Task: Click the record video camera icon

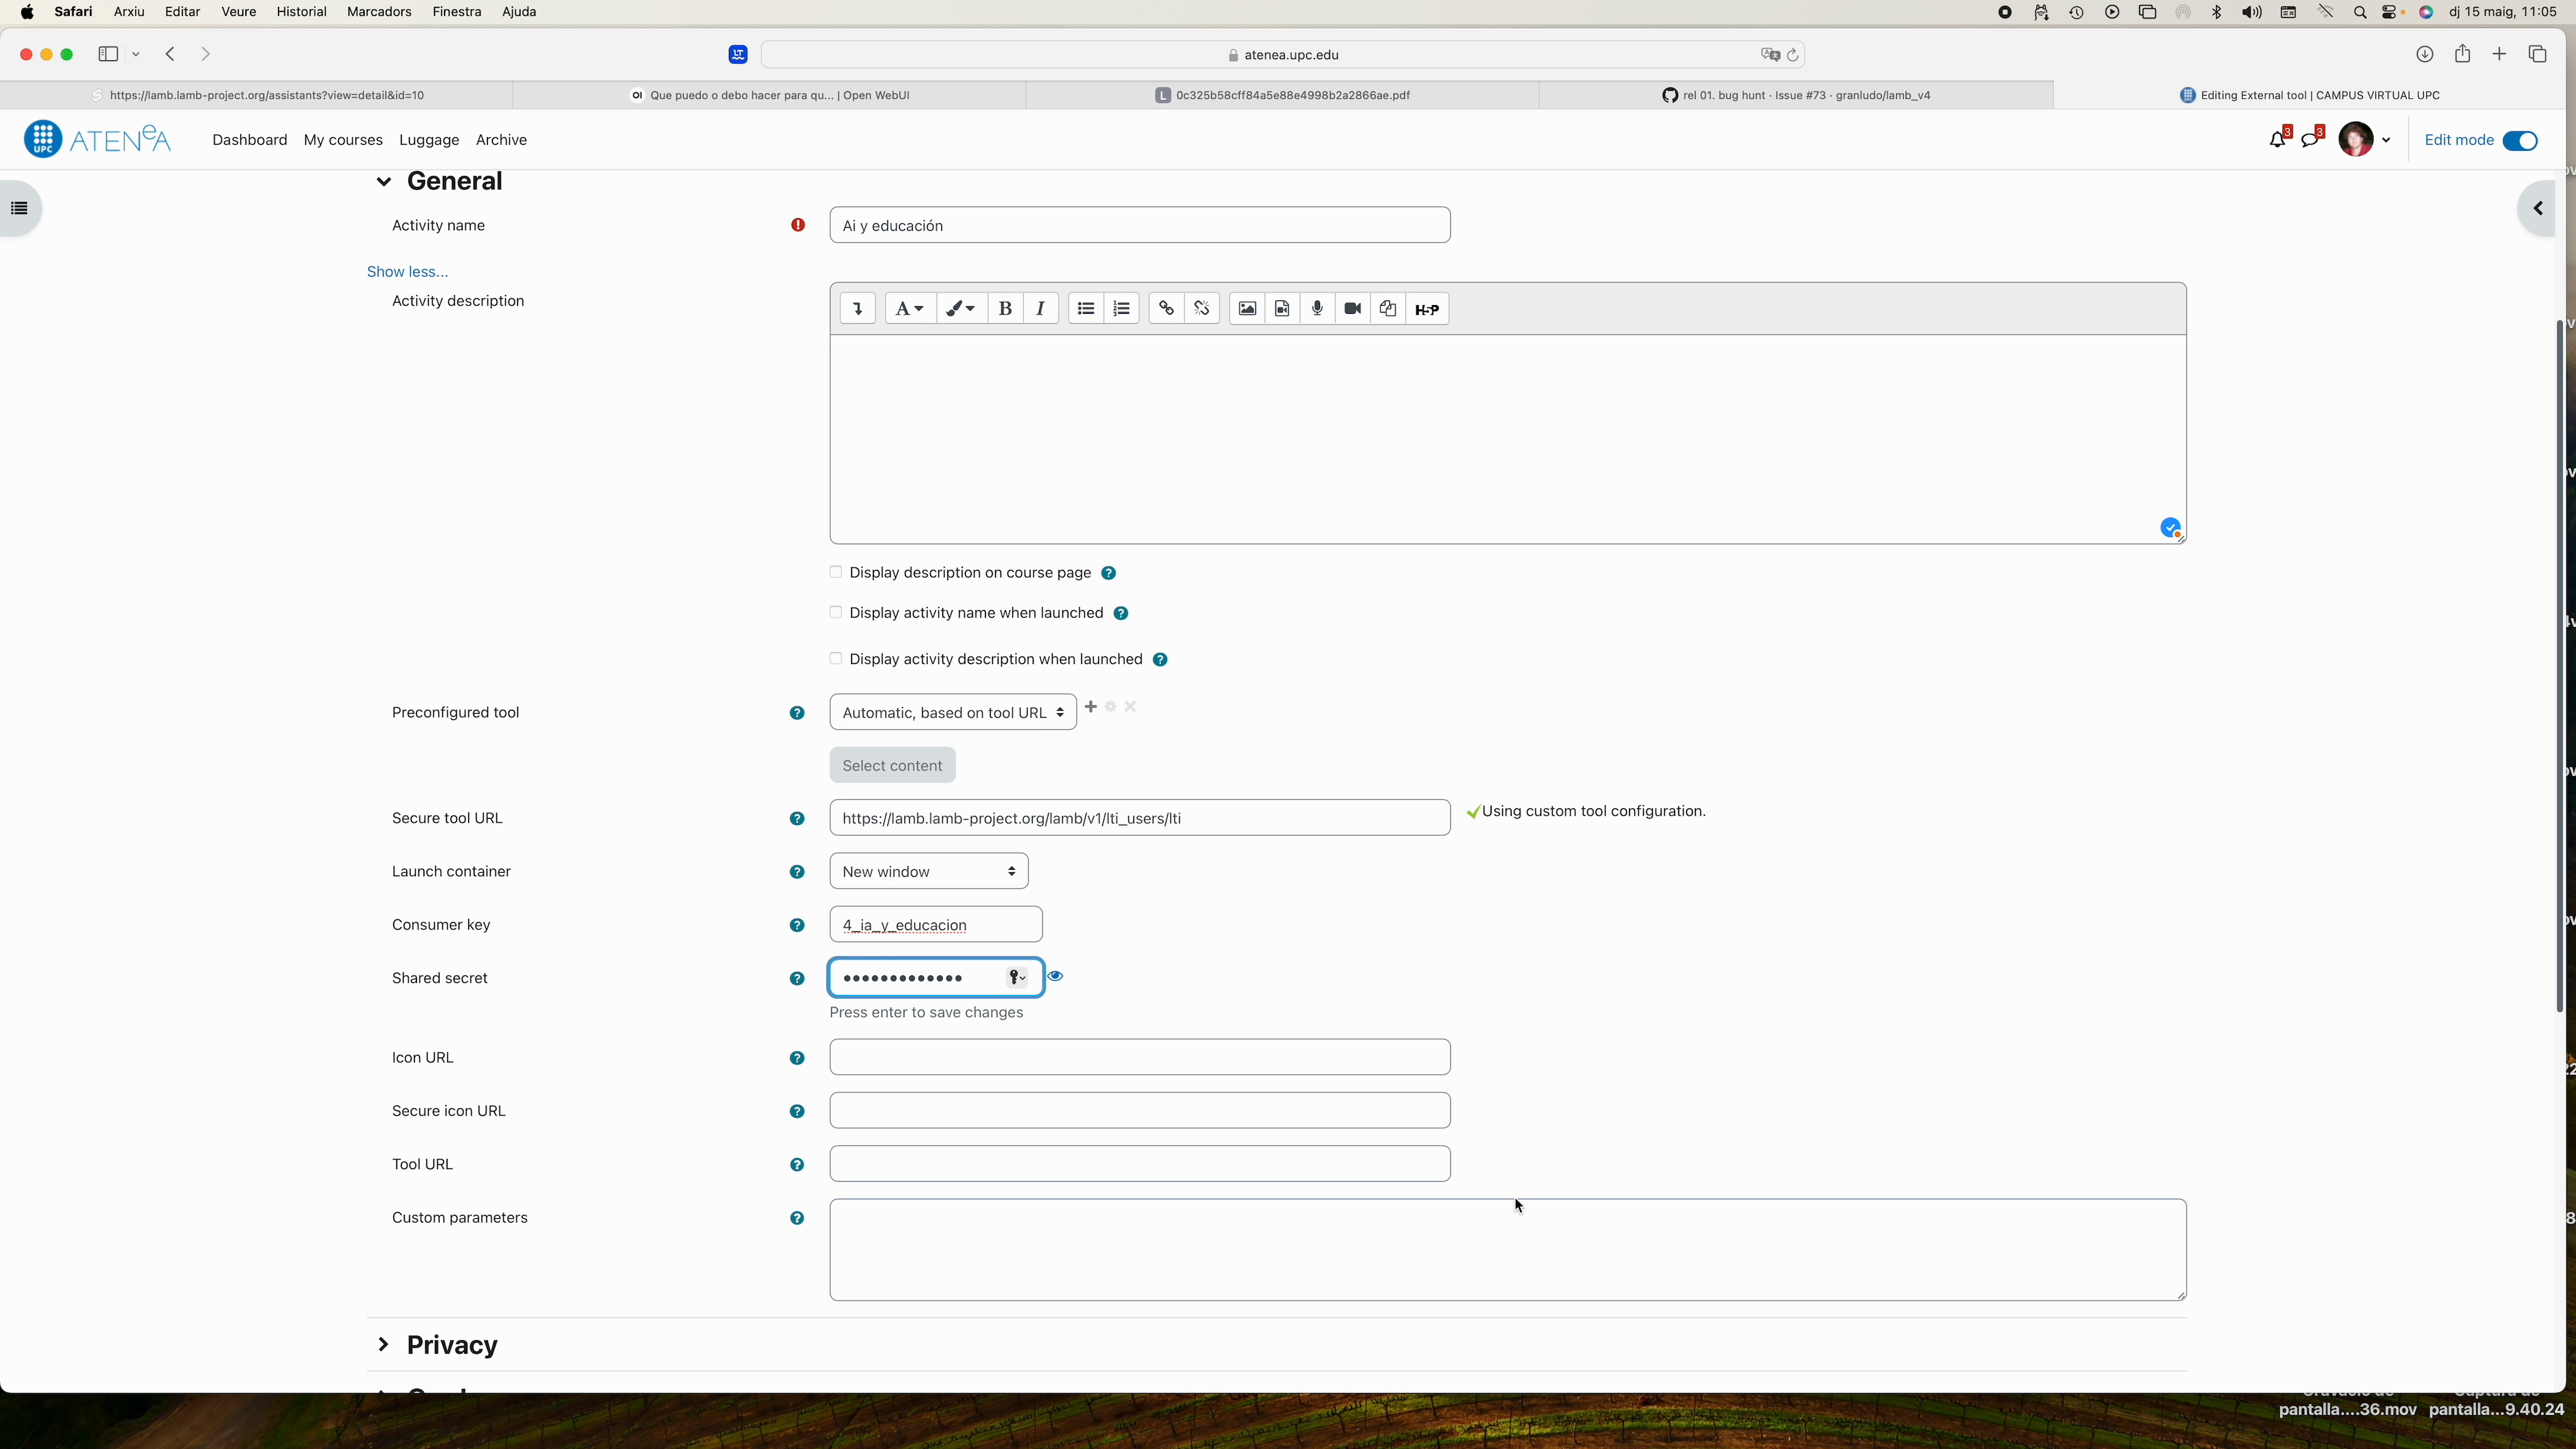Action: pyautogui.click(x=1352, y=309)
